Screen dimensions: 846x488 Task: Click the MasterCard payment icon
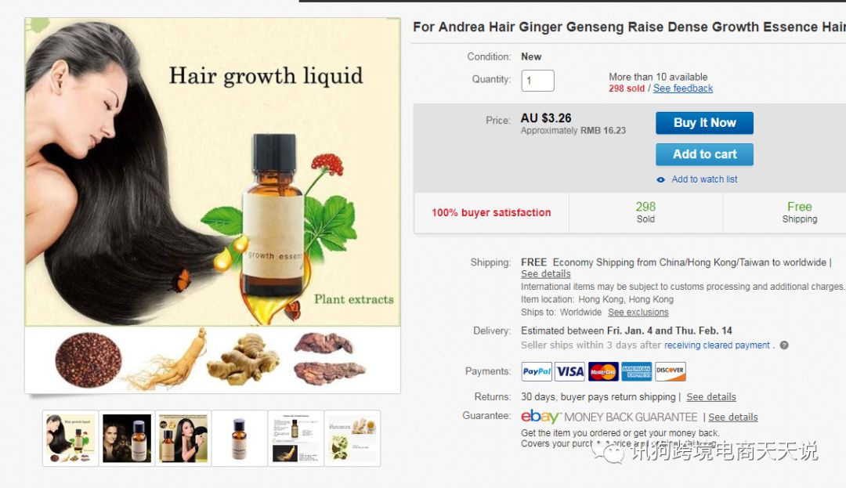point(603,371)
